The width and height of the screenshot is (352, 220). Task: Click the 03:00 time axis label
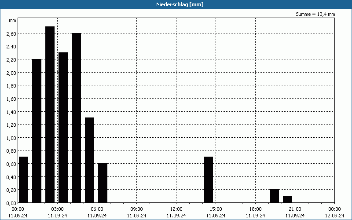click(x=58, y=209)
